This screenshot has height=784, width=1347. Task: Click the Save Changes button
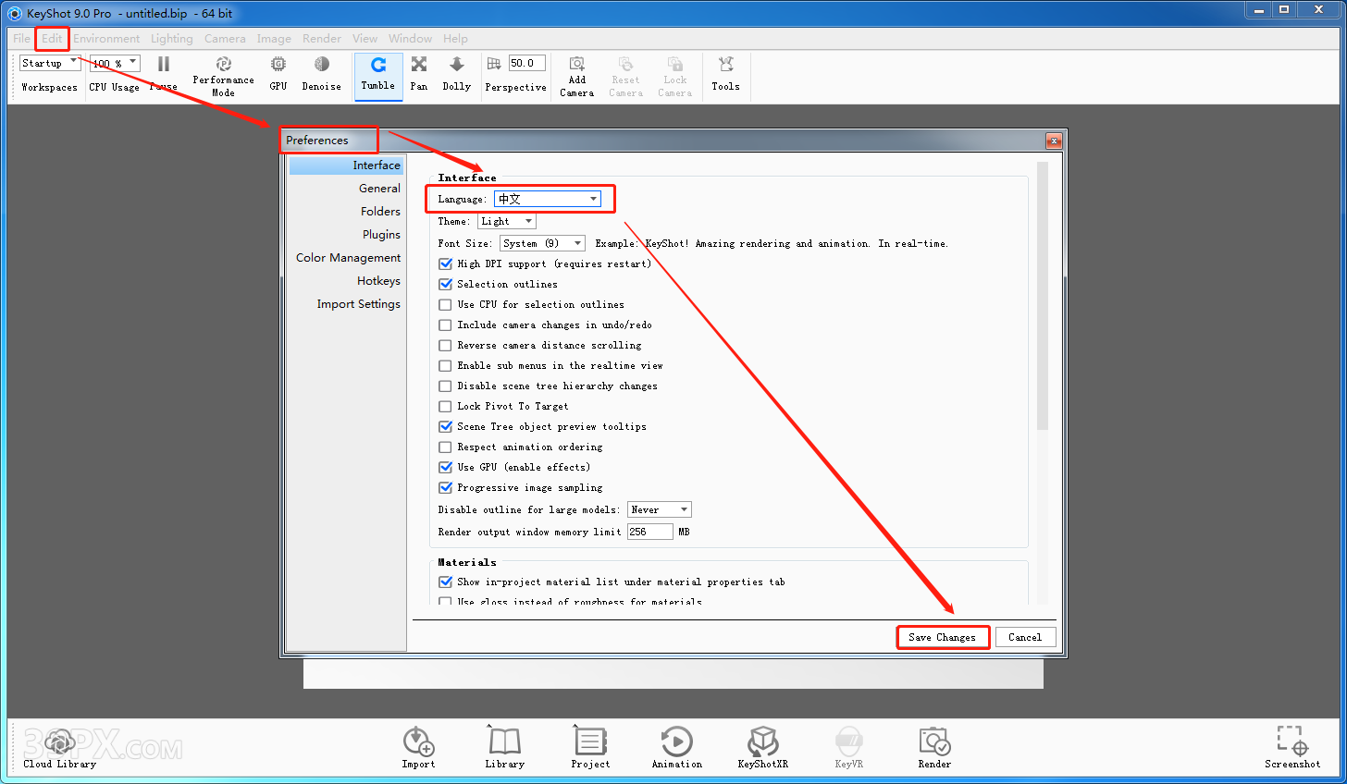(x=942, y=638)
